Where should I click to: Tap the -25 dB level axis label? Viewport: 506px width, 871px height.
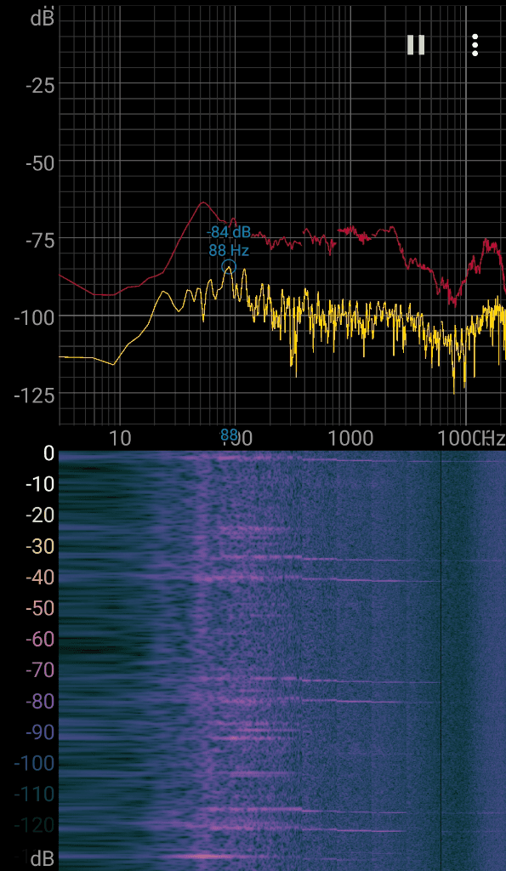[41, 86]
